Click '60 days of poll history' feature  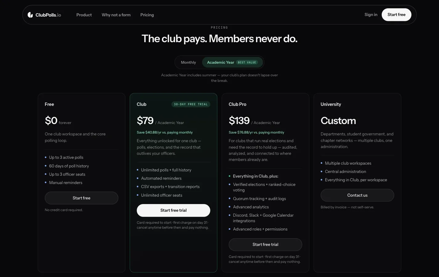tap(69, 166)
